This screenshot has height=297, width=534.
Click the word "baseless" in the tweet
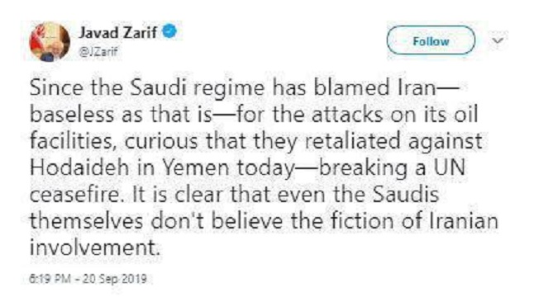(x=72, y=115)
